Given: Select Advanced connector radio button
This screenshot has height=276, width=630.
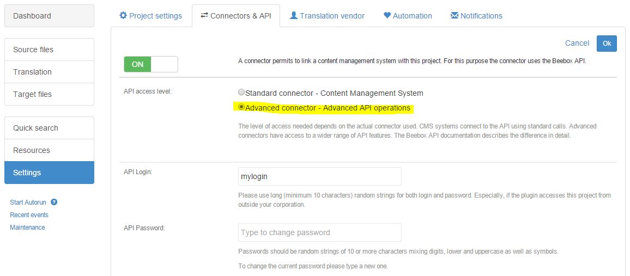Looking at the screenshot, I should [x=241, y=107].
